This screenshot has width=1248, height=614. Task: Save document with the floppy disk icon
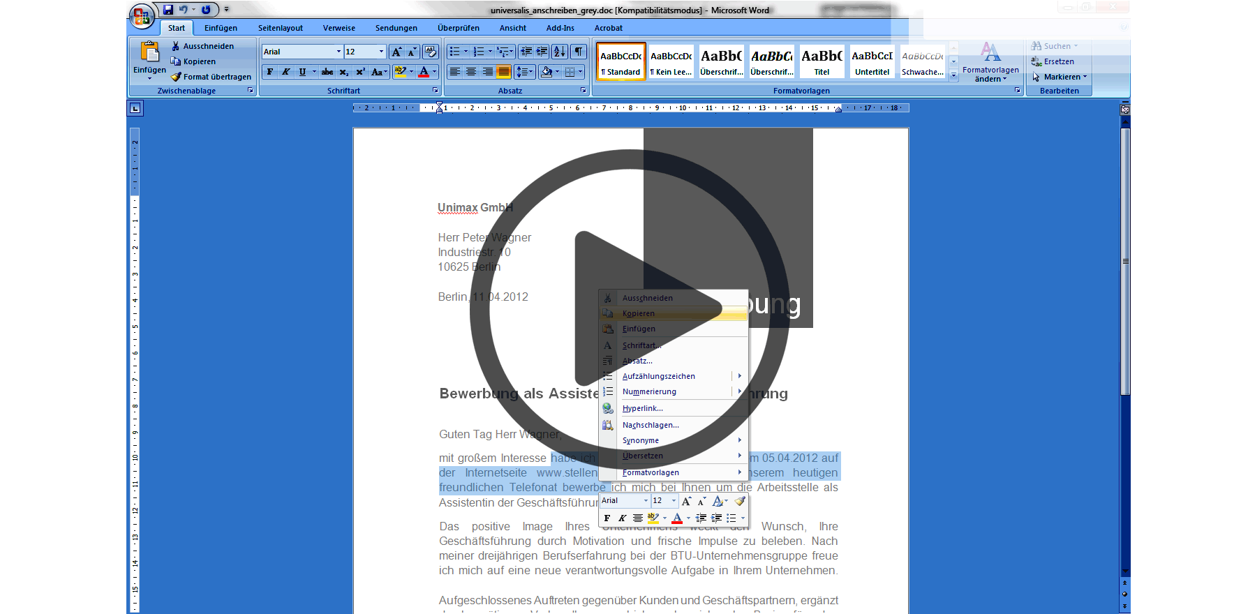[168, 10]
